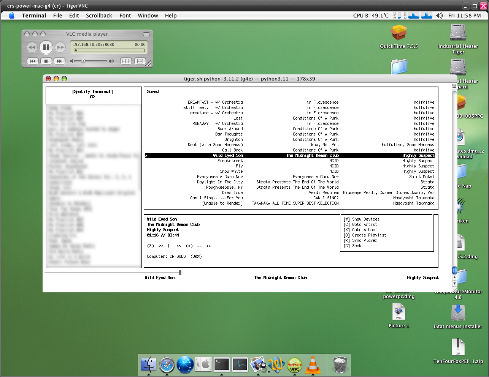The image size is (489, 377).
Task: Click the 'Freakstreet' song row
Action: click(290, 161)
